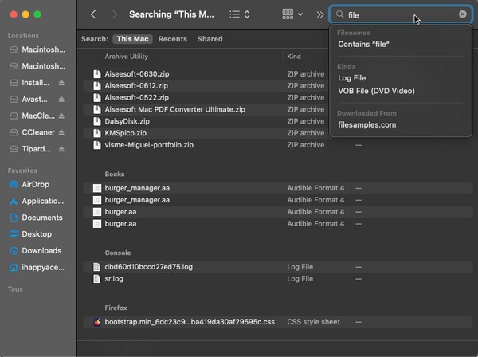Focus the search field containing file

401,14
